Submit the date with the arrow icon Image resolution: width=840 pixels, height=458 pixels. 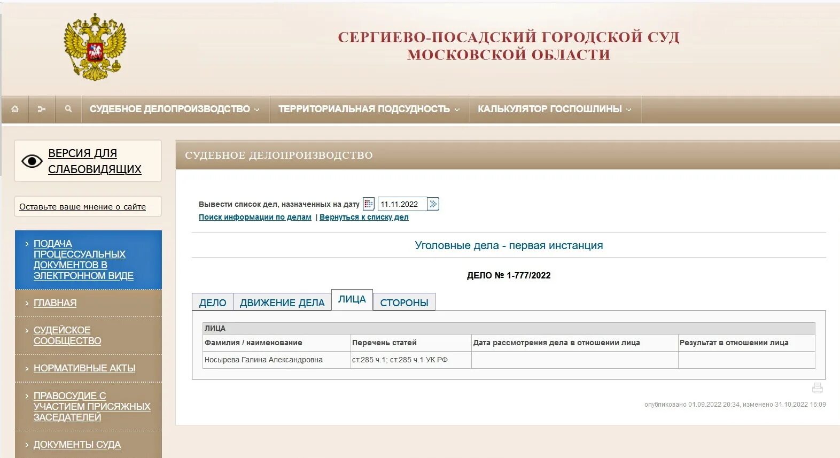tap(433, 204)
